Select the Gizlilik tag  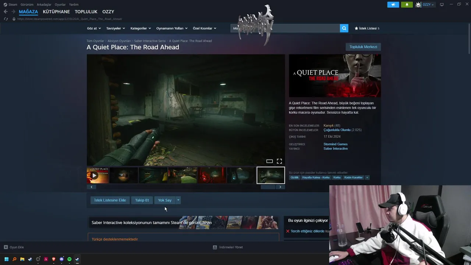pos(295,177)
